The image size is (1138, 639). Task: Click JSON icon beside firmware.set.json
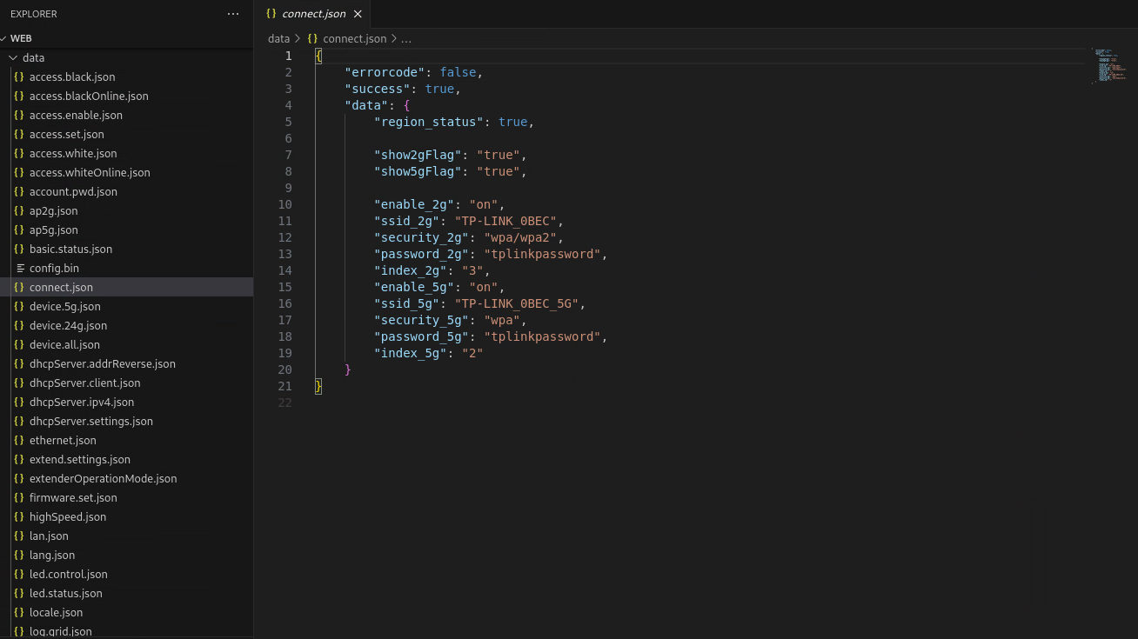coord(20,497)
